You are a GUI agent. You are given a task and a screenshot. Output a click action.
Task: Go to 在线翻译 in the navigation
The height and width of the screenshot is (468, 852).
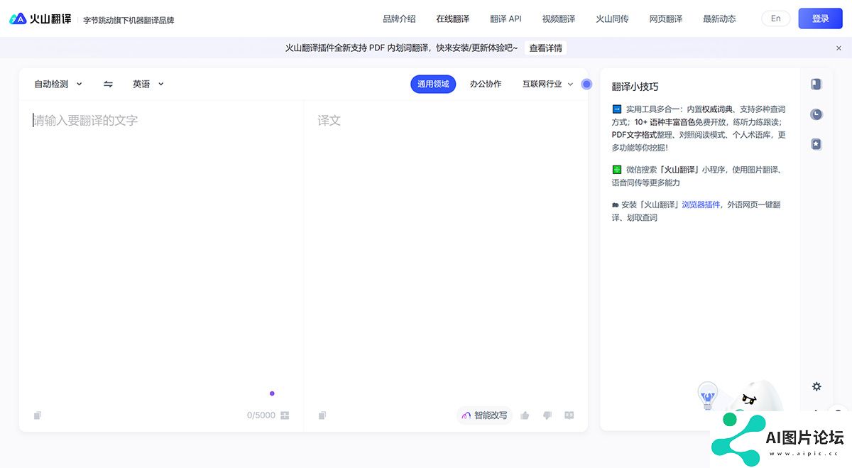tap(452, 19)
